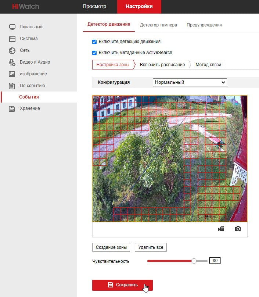This screenshot has width=259, height=297.
Task: Open the Детектор тампера tab
Action: tap(158, 25)
